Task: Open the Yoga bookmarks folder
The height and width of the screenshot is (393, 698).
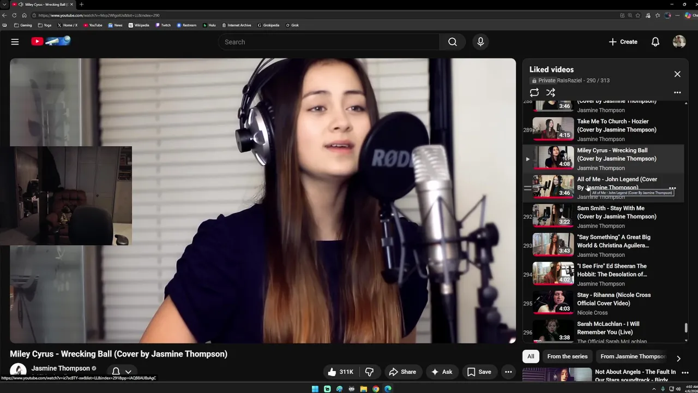Action: pyautogui.click(x=45, y=25)
